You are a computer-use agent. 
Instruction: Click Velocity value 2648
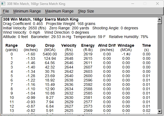pyautogui.click(x=69, y=58)
